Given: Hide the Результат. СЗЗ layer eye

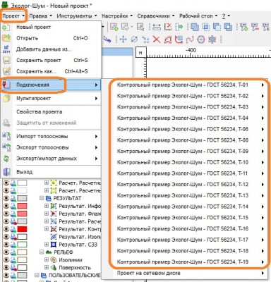Looking at the screenshot, I should [6, 245].
